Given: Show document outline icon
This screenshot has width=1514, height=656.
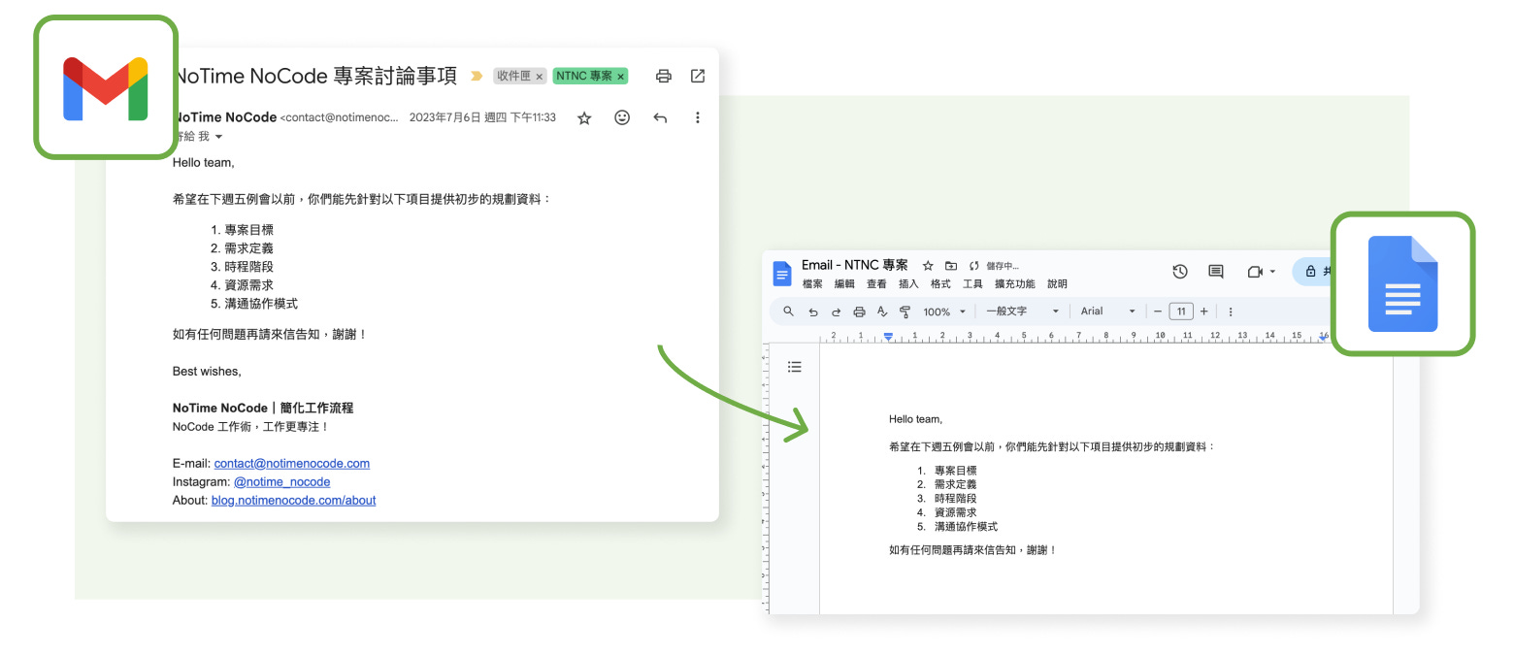Looking at the screenshot, I should (795, 367).
